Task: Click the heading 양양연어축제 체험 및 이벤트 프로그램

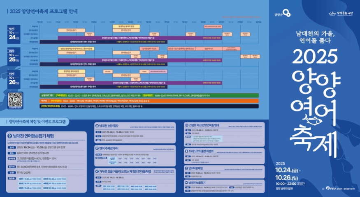Action: tap(37, 122)
